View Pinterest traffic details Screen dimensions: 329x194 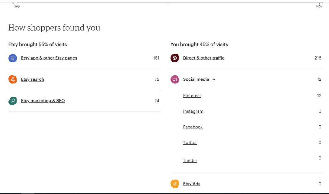pos(192,95)
